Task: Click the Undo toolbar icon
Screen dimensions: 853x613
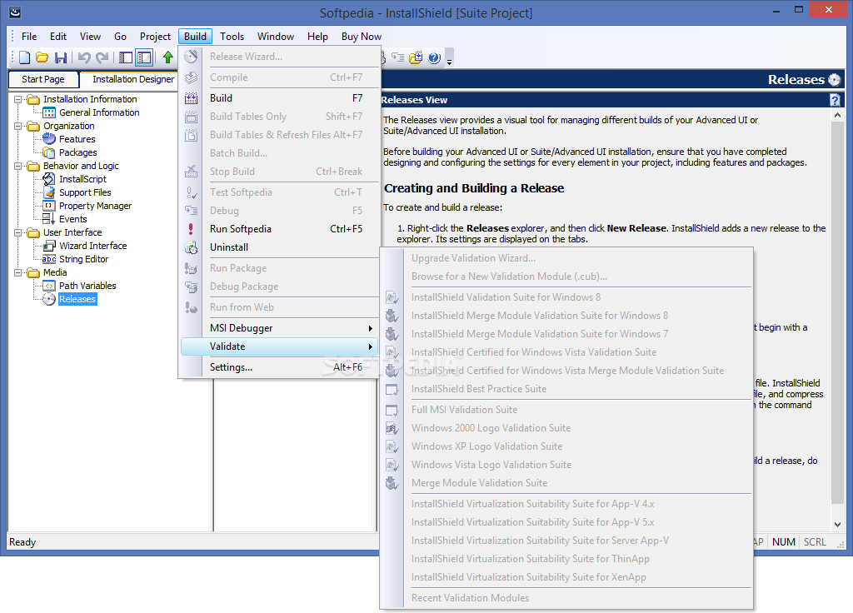Action: [84, 57]
